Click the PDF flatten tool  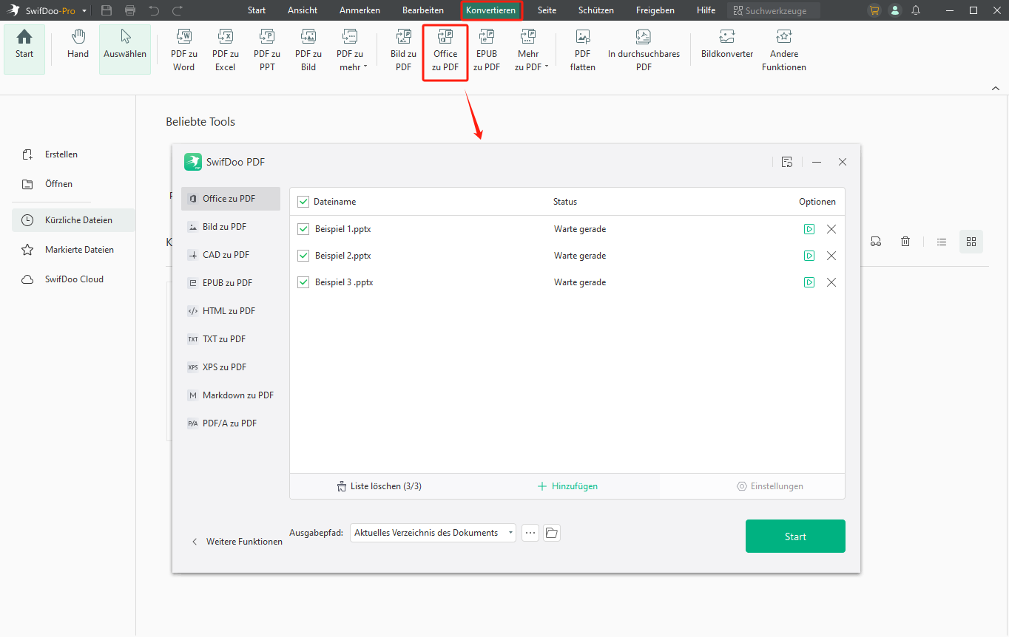583,50
